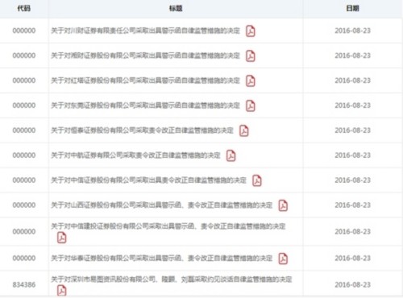Click the 标题 column header
Screen dimensions: 403x298
[176, 9]
